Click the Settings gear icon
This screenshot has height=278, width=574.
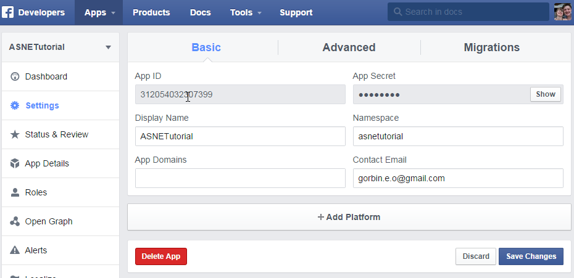tap(15, 105)
